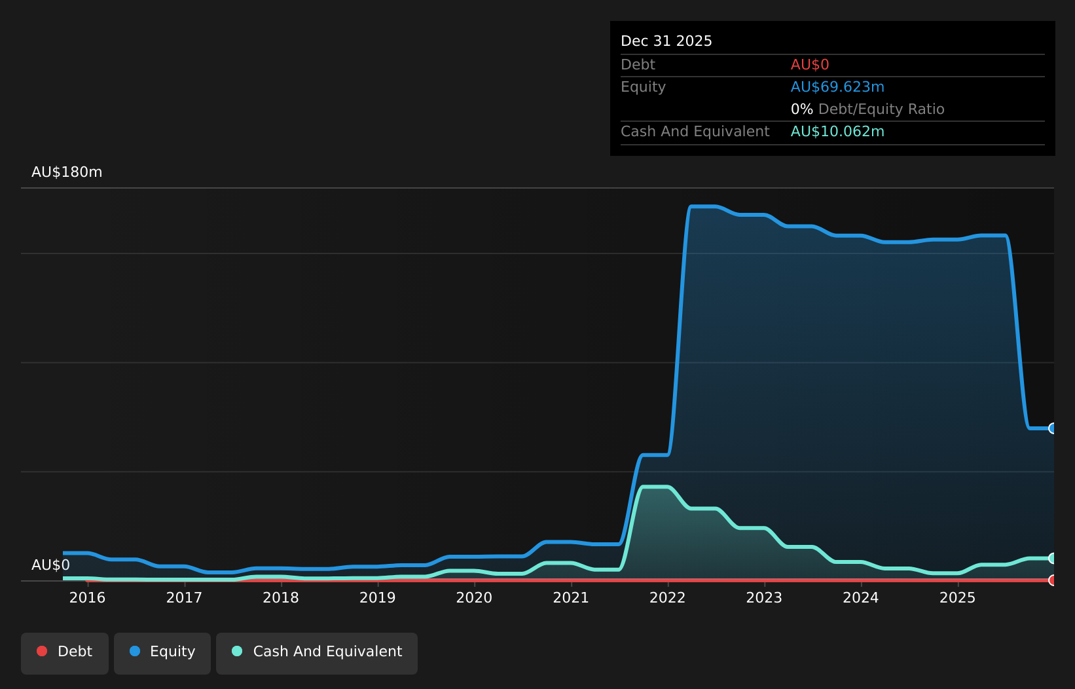Click the Cash And Equivalent tooltip row label
The width and height of the screenshot is (1075, 689).
click(x=695, y=132)
